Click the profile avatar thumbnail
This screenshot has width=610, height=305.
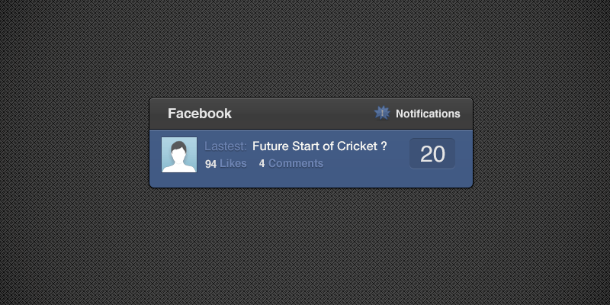[179, 155]
